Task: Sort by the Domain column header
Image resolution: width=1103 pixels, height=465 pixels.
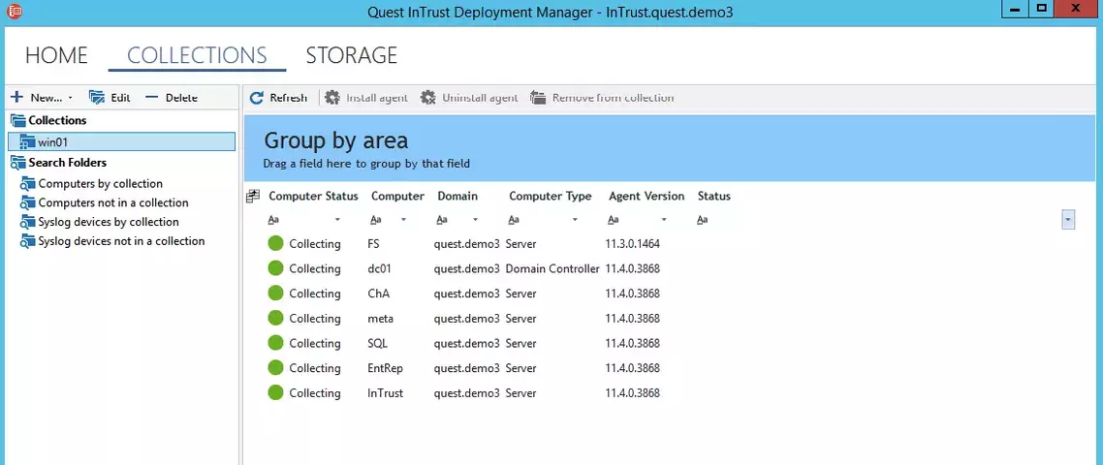Action: tap(457, 197)
